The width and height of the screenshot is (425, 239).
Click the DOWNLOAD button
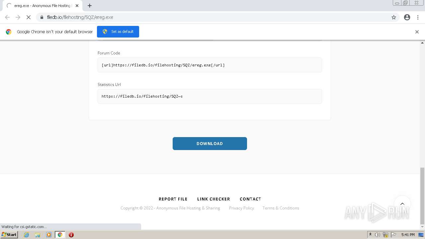[210, 143]
